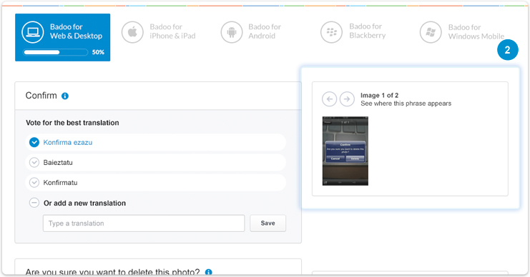Vote for the Konfirma ezazu translation
Viewport: 530px width, 277px height.
click(x=155, y=142)
